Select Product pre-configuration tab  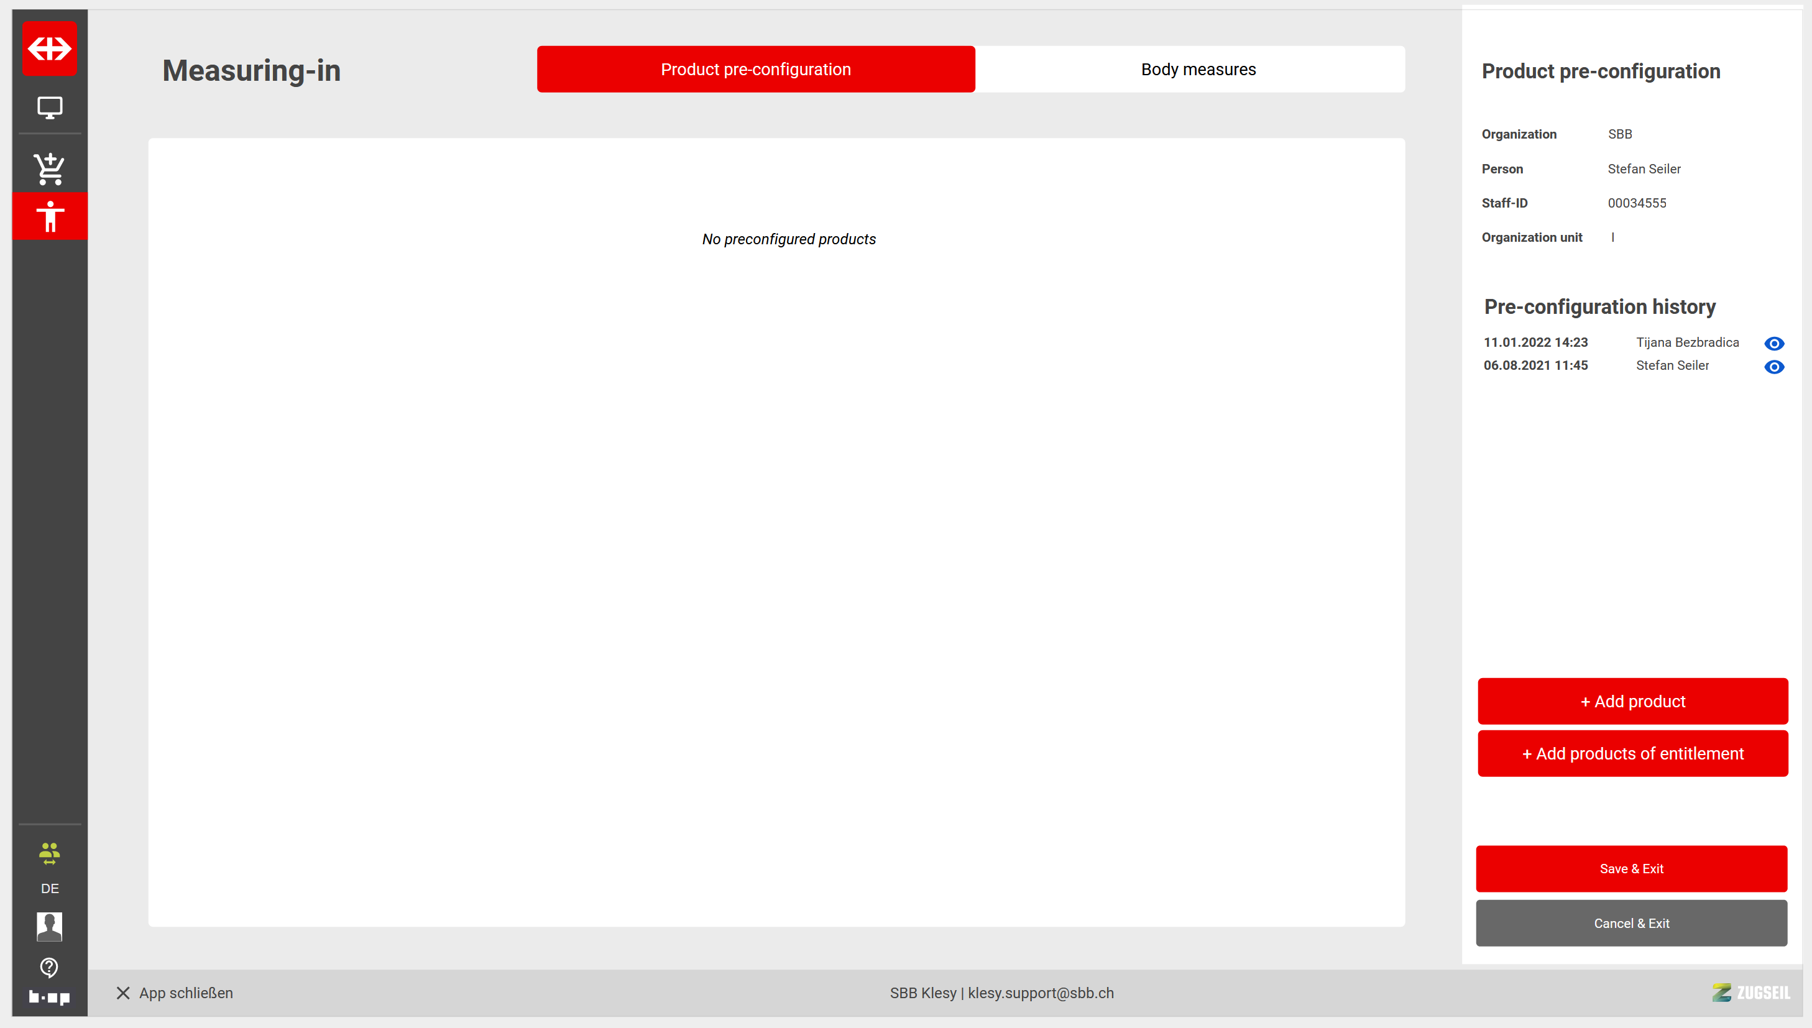(x=756, y=69)
